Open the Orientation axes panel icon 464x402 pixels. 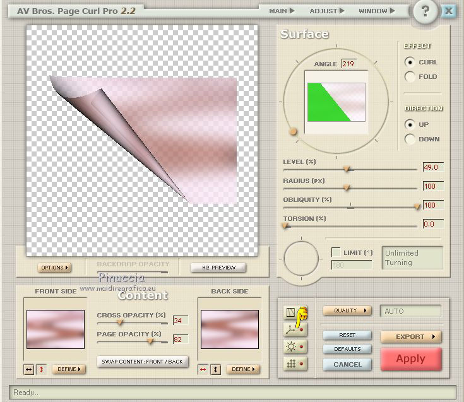coord(295,329)
